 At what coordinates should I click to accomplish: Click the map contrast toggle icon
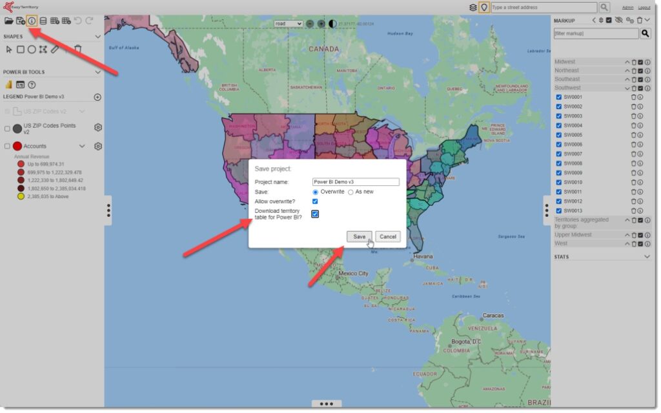click(332, 24)
